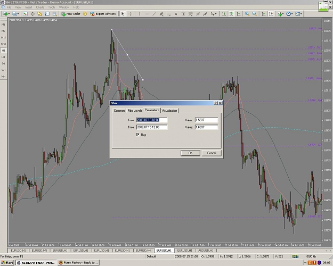This screenshot has height=266, width=333.
Task: Click the Zoom In magnifier
Action: pos(247,14)
